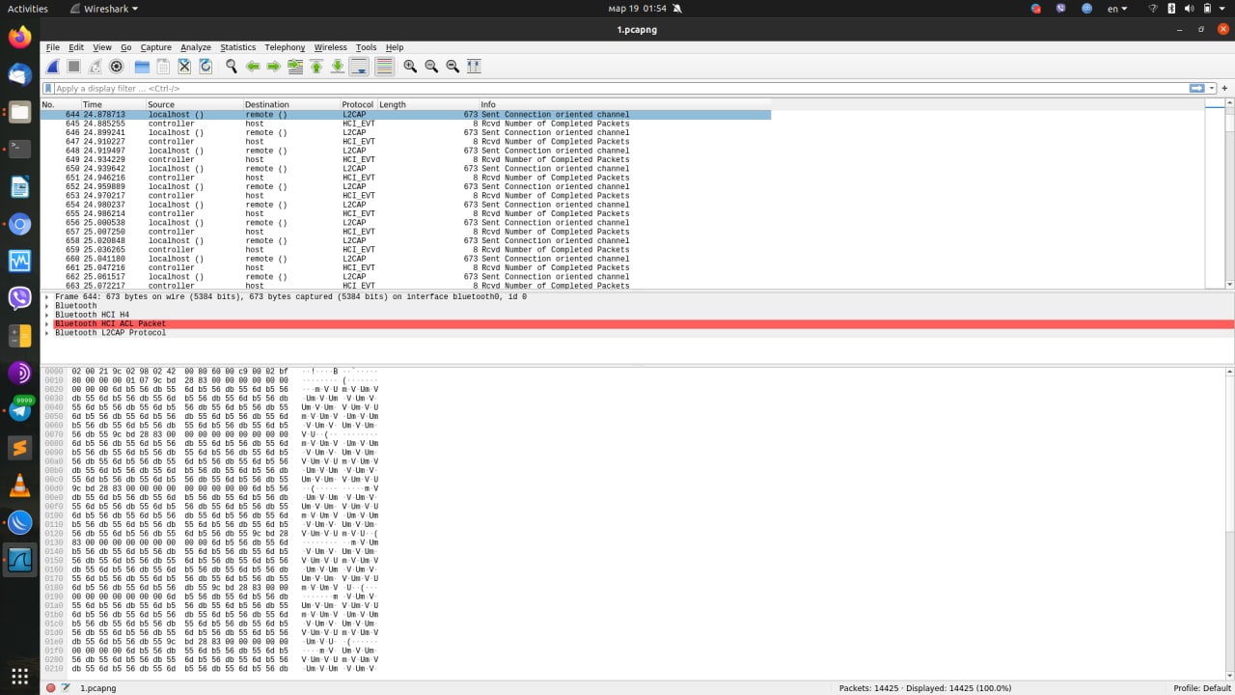Jump to the last packet icon
The height and width of the screenshot is (695, 1235).
tap(338, 67)
